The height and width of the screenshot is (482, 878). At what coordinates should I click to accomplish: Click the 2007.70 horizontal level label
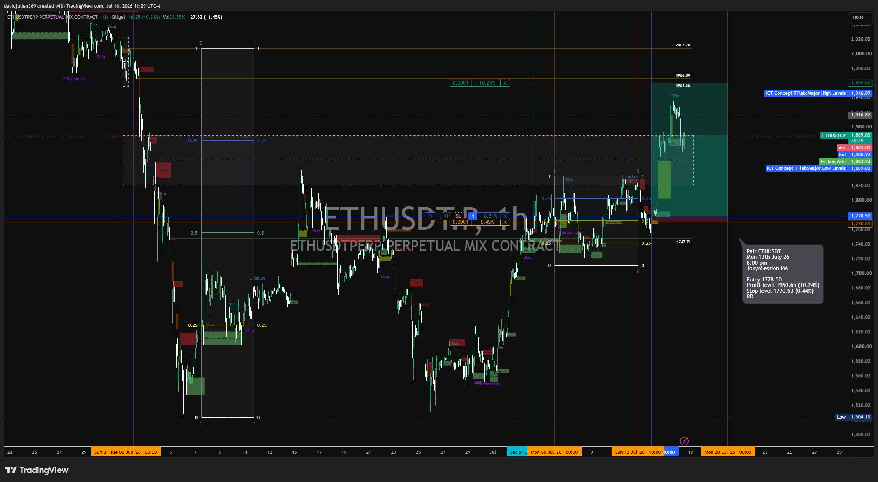(x=683, y=45)
